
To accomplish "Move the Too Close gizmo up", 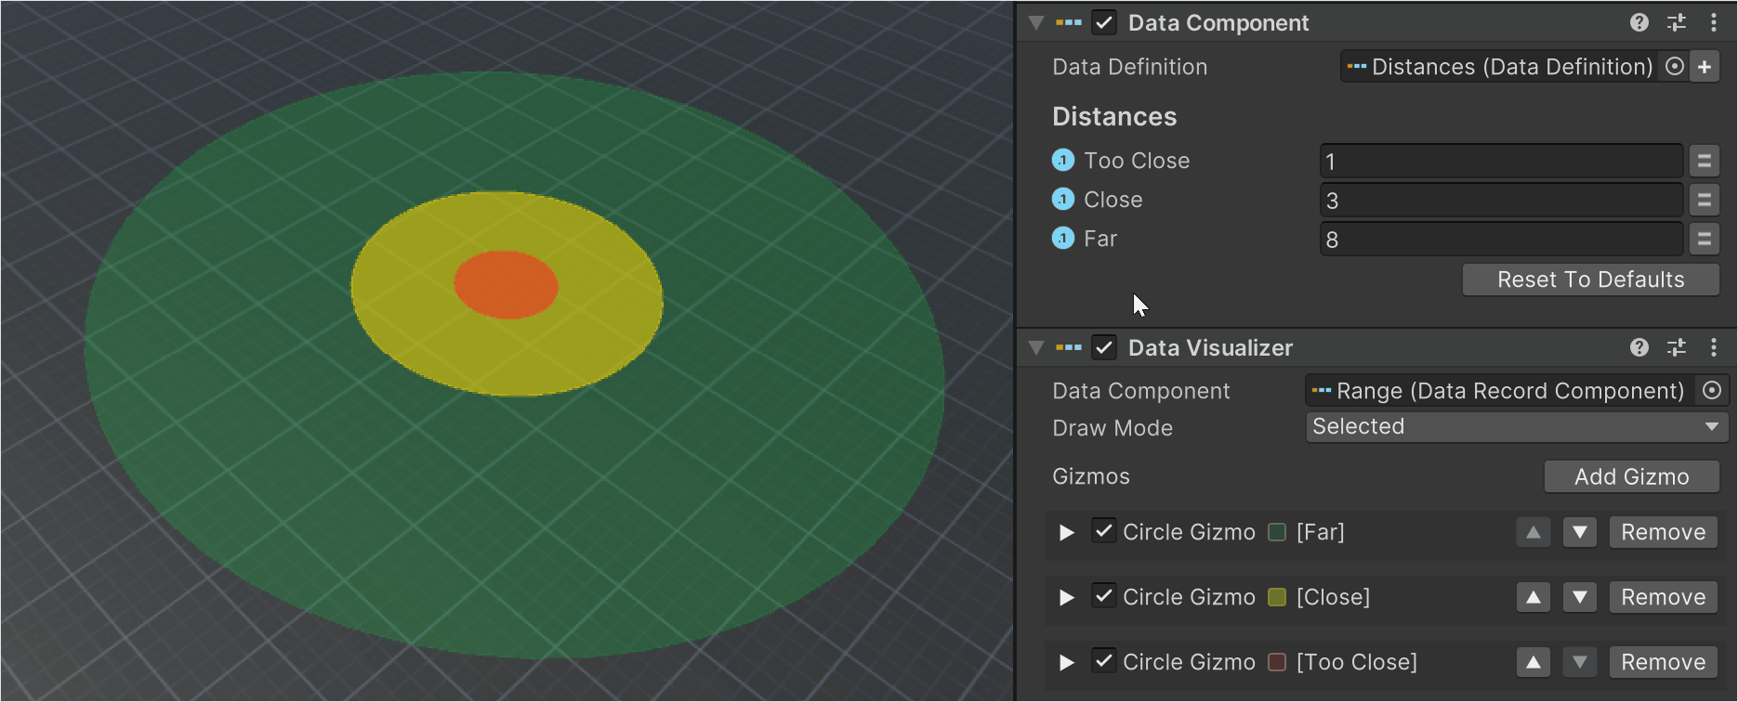I will coord(1534,662).
